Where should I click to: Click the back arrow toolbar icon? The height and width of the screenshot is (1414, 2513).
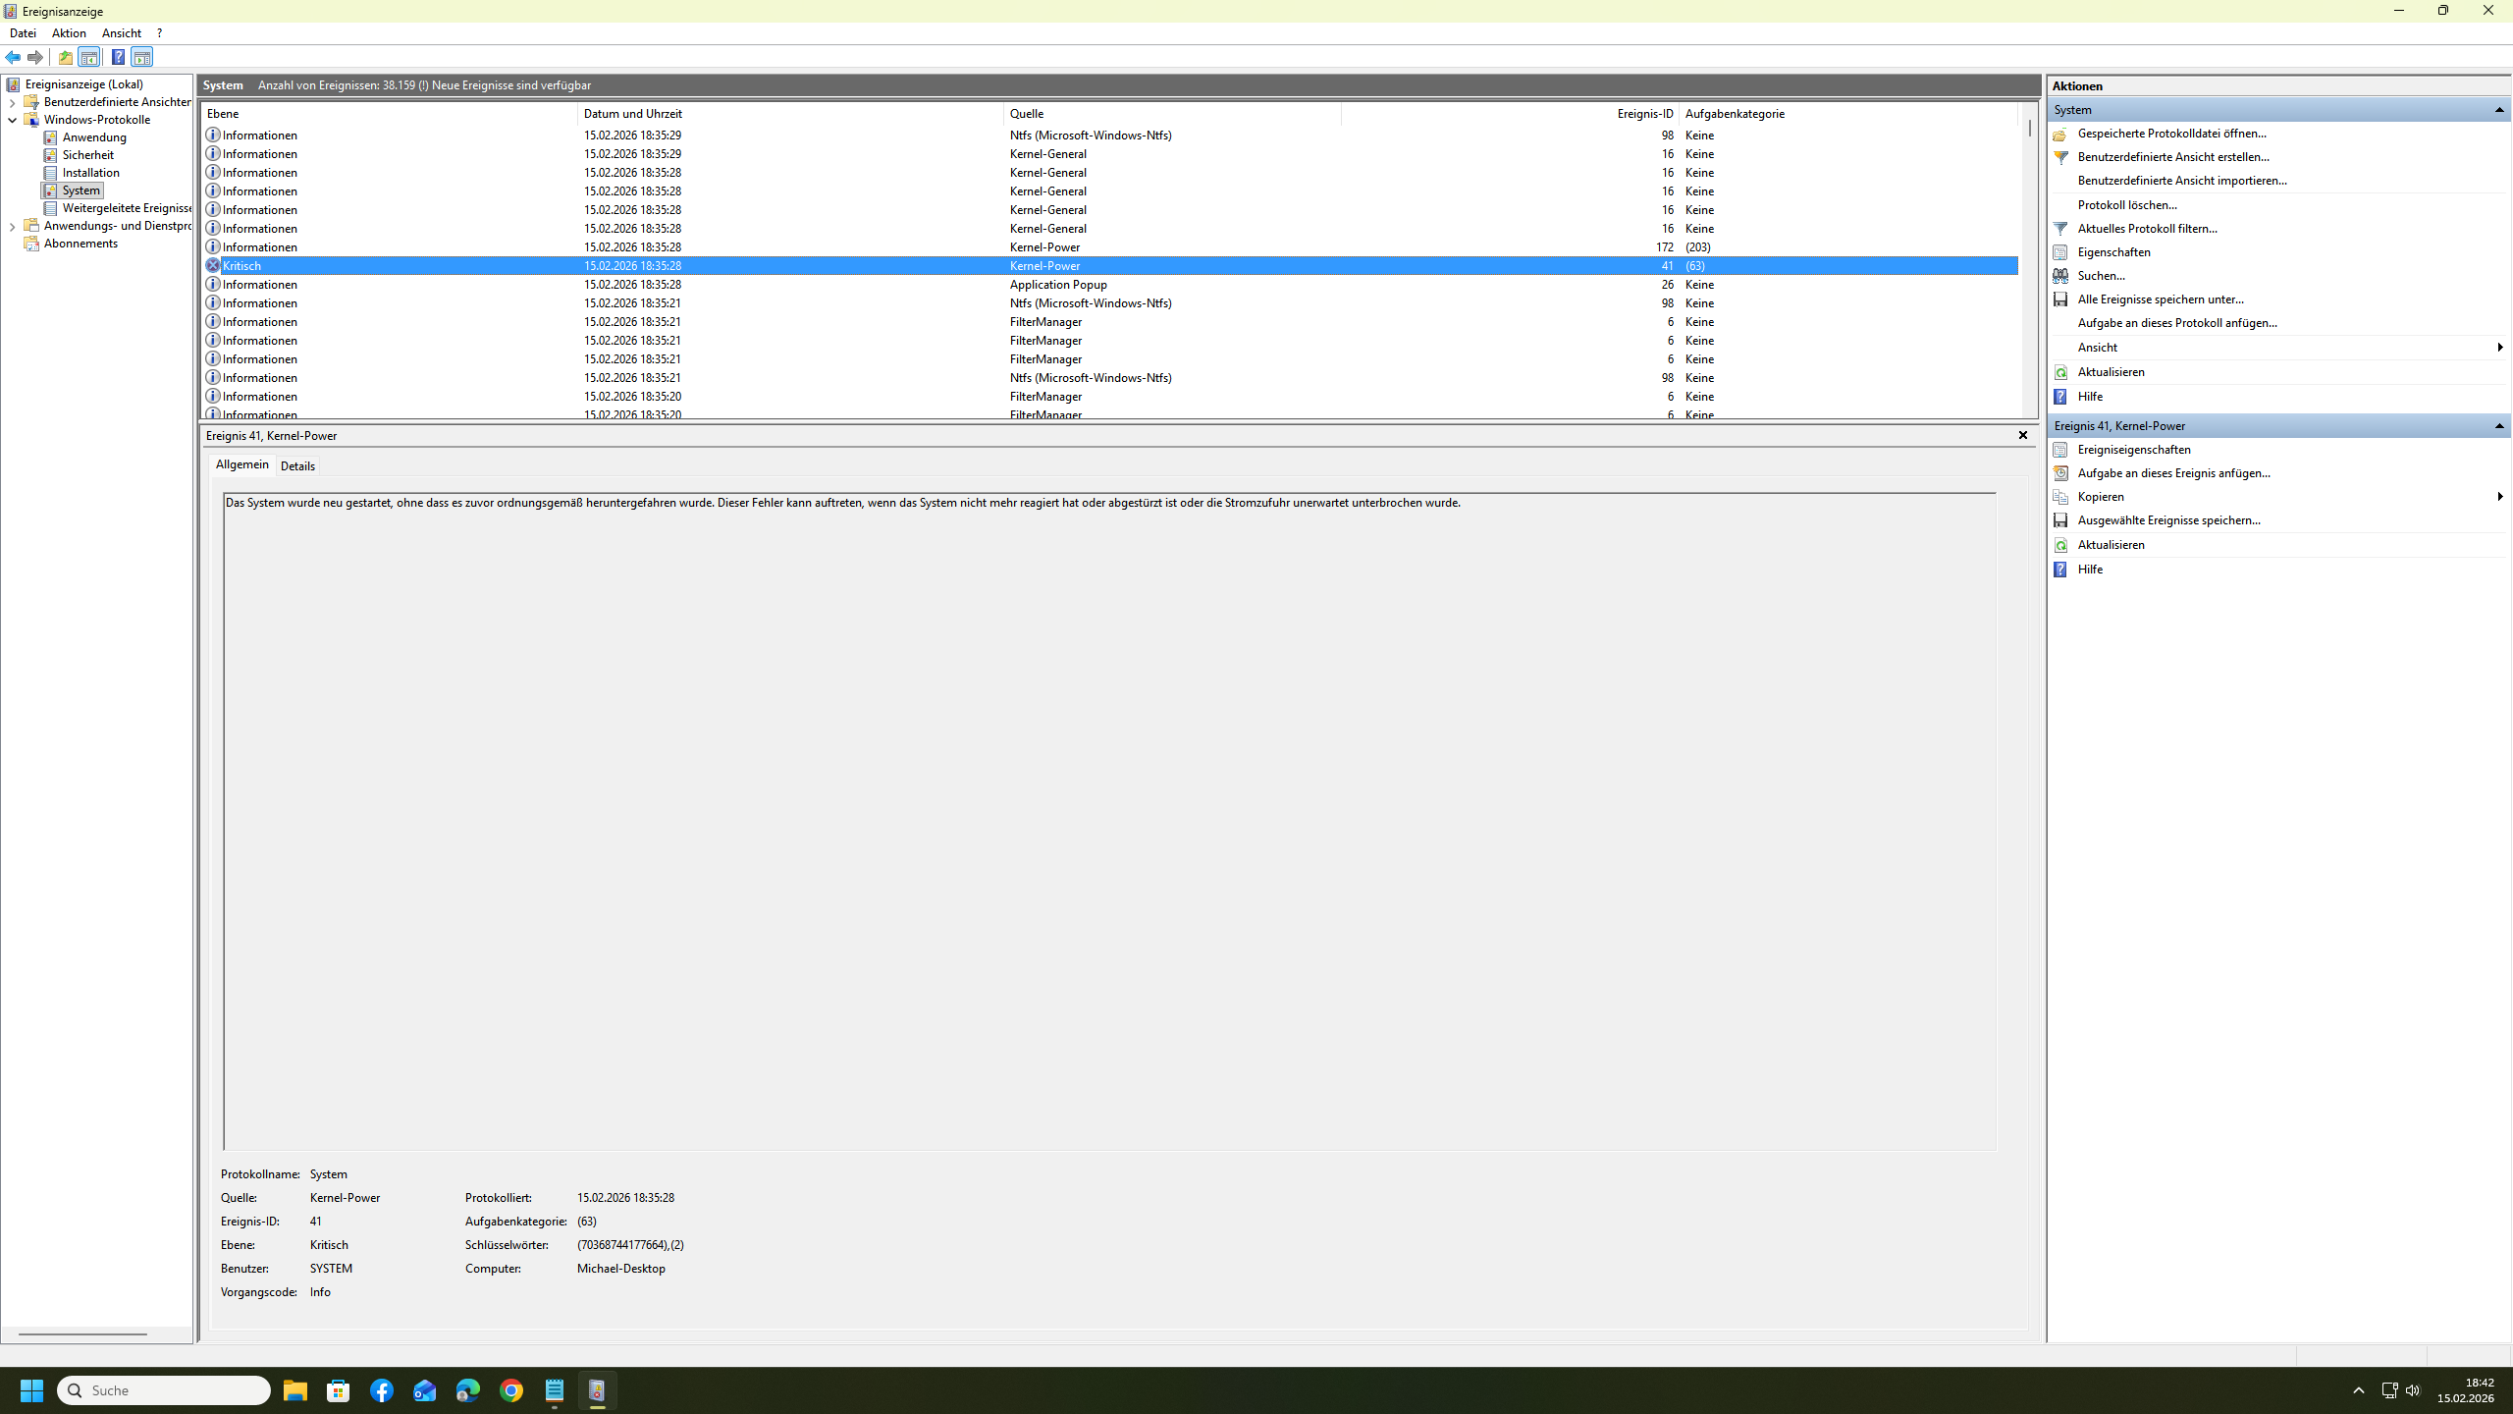(x=13, y=57)
